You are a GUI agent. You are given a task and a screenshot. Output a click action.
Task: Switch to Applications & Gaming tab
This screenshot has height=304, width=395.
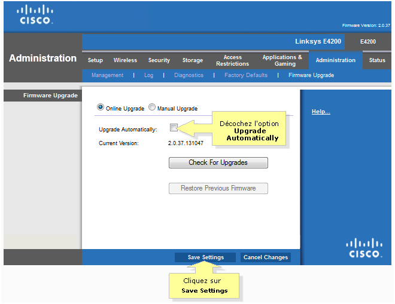(x=282, y=60)
